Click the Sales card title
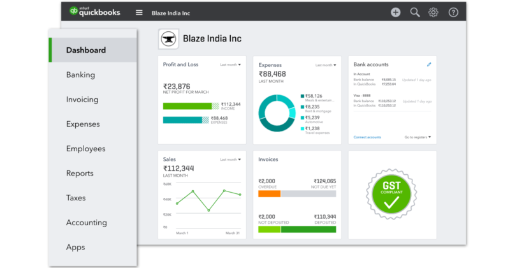This screenshot has height=268, width=510. pos(169,160)
